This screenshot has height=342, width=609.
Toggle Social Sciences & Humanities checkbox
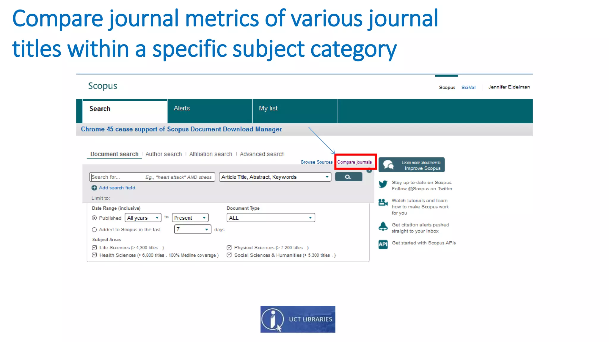coord(229,255)
